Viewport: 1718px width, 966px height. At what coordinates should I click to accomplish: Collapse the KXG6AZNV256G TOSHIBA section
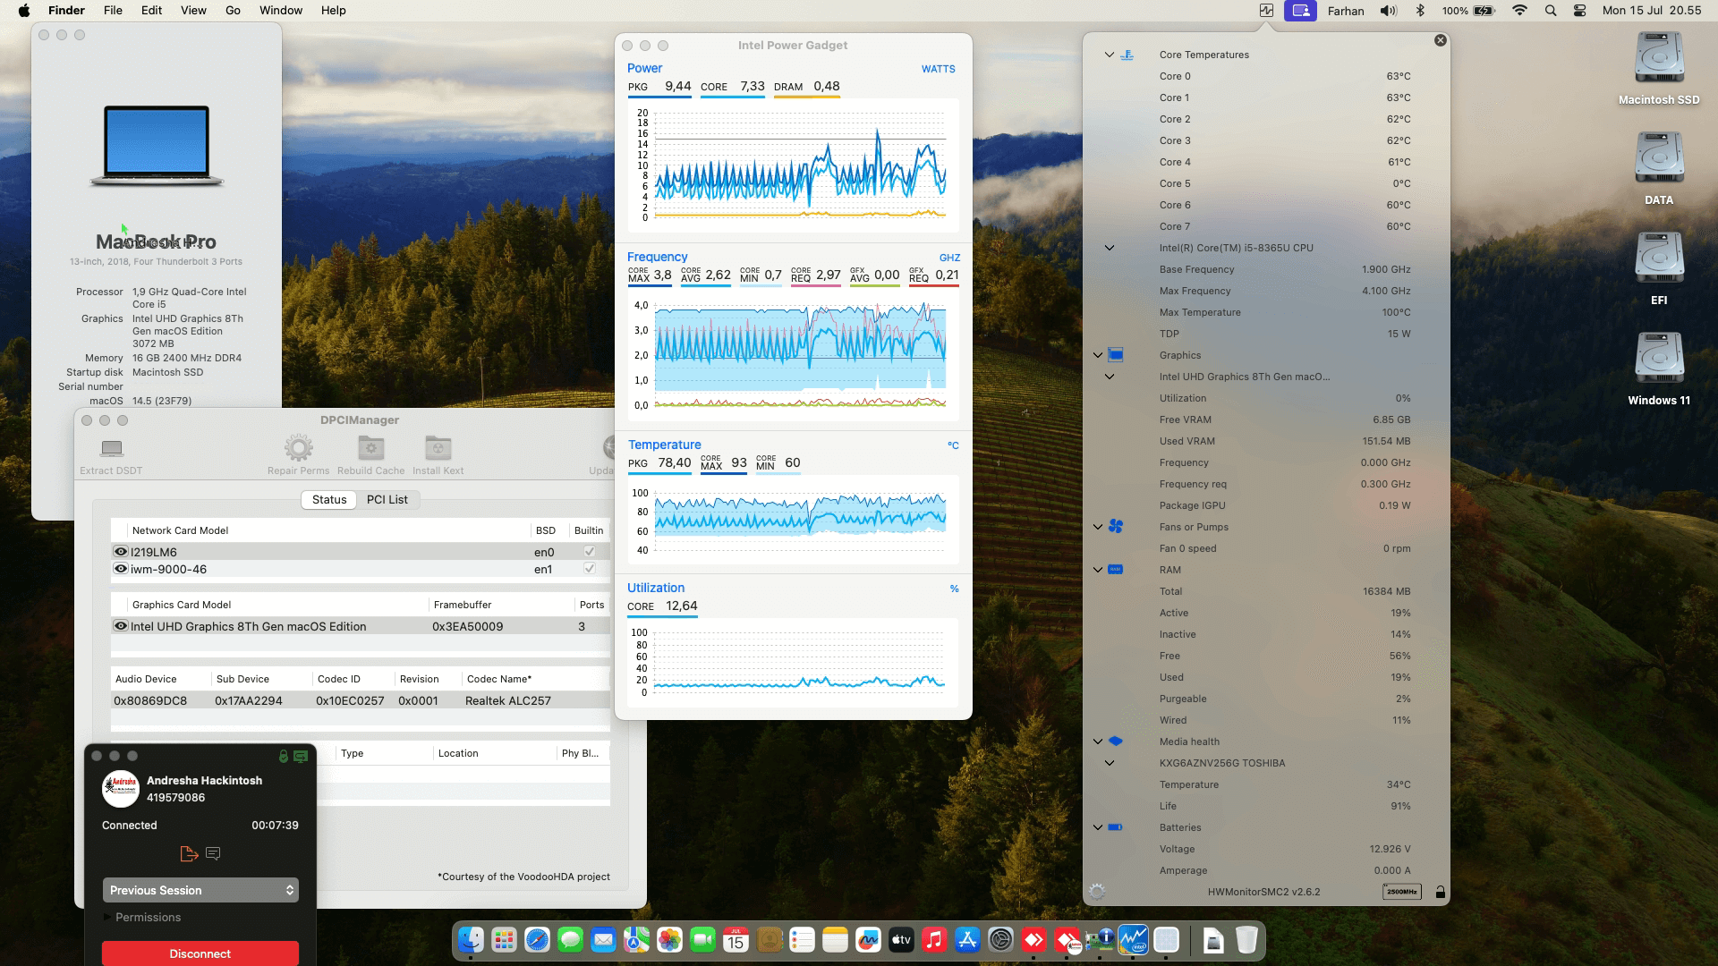(x=1110, y=763)
